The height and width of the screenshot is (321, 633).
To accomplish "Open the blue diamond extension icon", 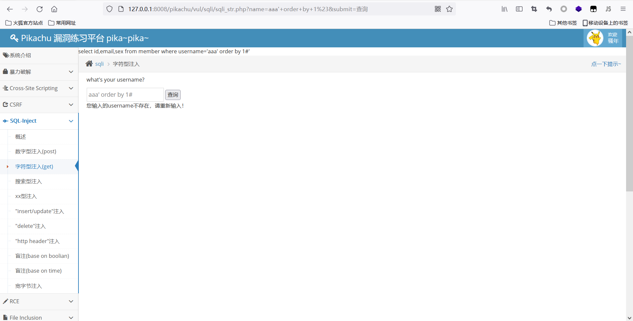I will coord(579,9).
